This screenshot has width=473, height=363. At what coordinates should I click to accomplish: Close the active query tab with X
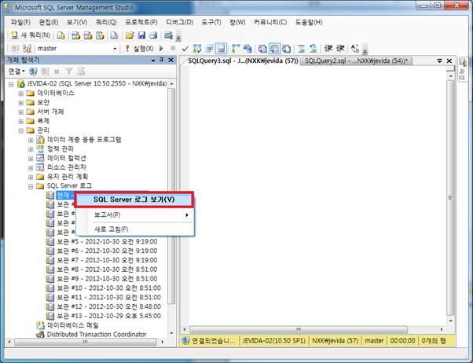pos(449,61)
